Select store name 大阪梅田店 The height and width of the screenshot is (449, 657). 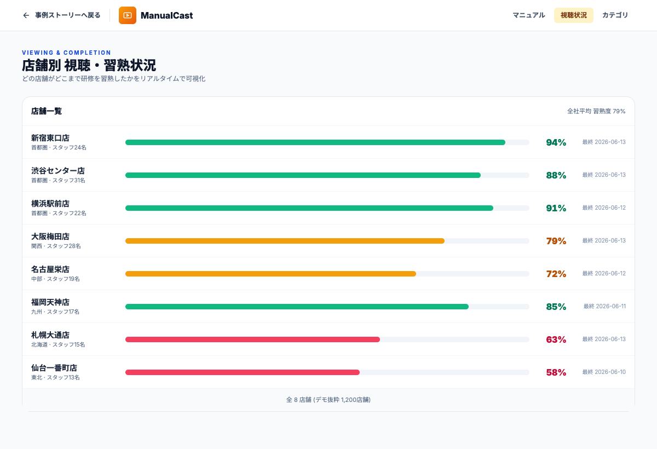click(x=50, y=237)
